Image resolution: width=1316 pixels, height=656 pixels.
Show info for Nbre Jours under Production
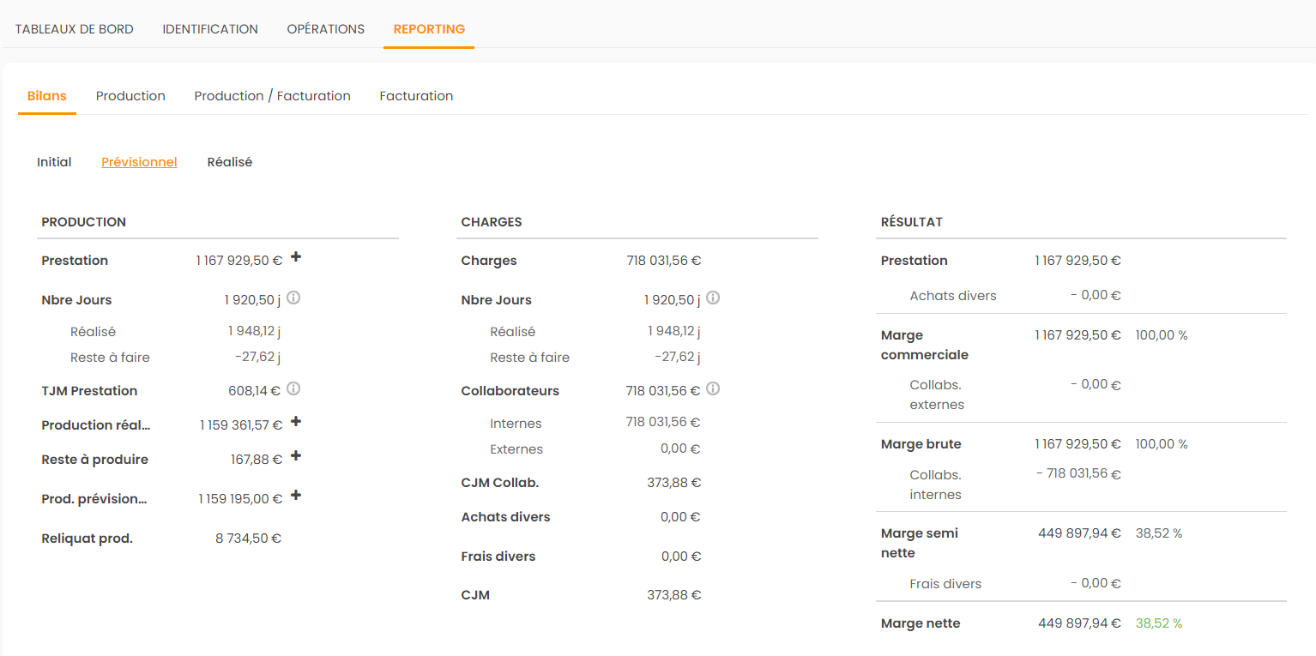293,298
